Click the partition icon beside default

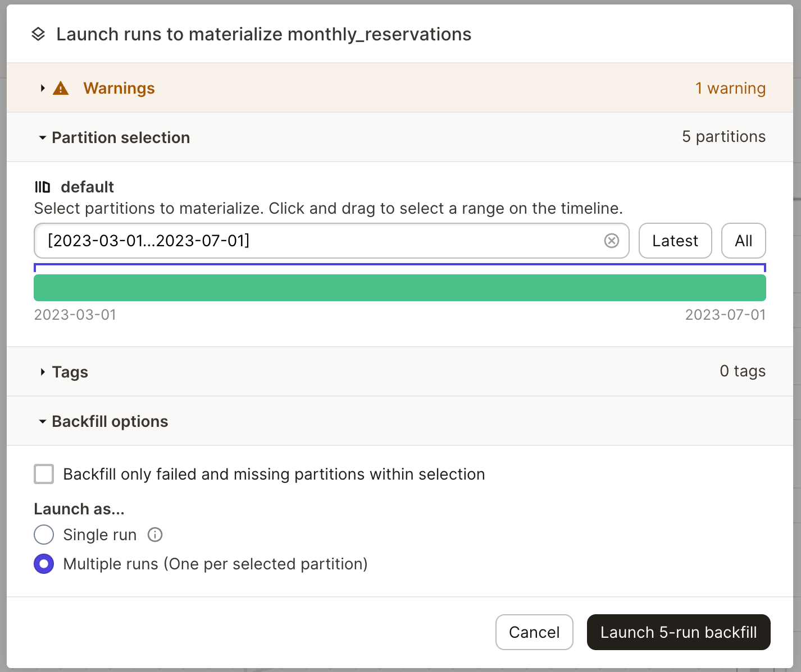tap(43, 187)
